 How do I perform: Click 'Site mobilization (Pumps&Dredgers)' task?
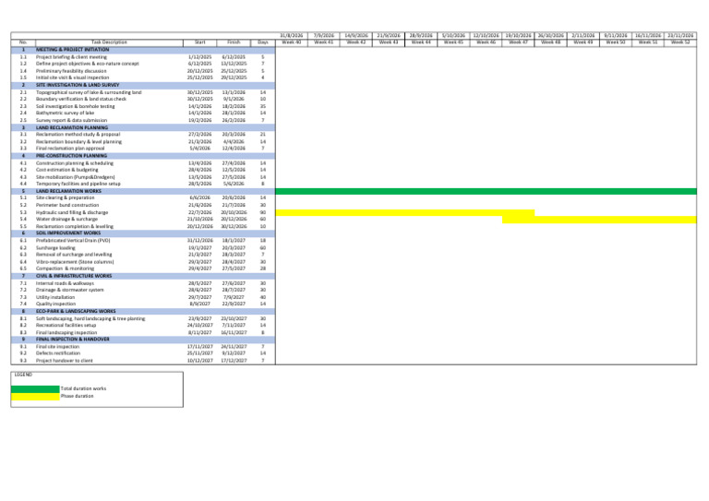point(76,177)
